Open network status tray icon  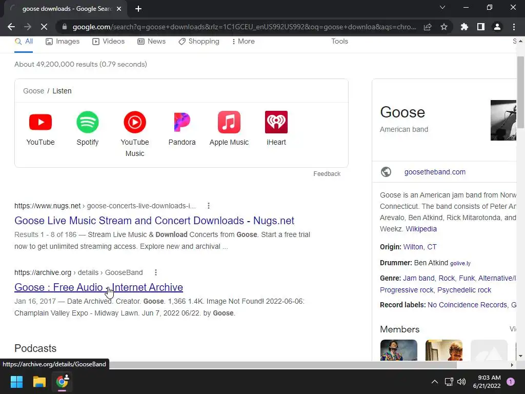449,382
